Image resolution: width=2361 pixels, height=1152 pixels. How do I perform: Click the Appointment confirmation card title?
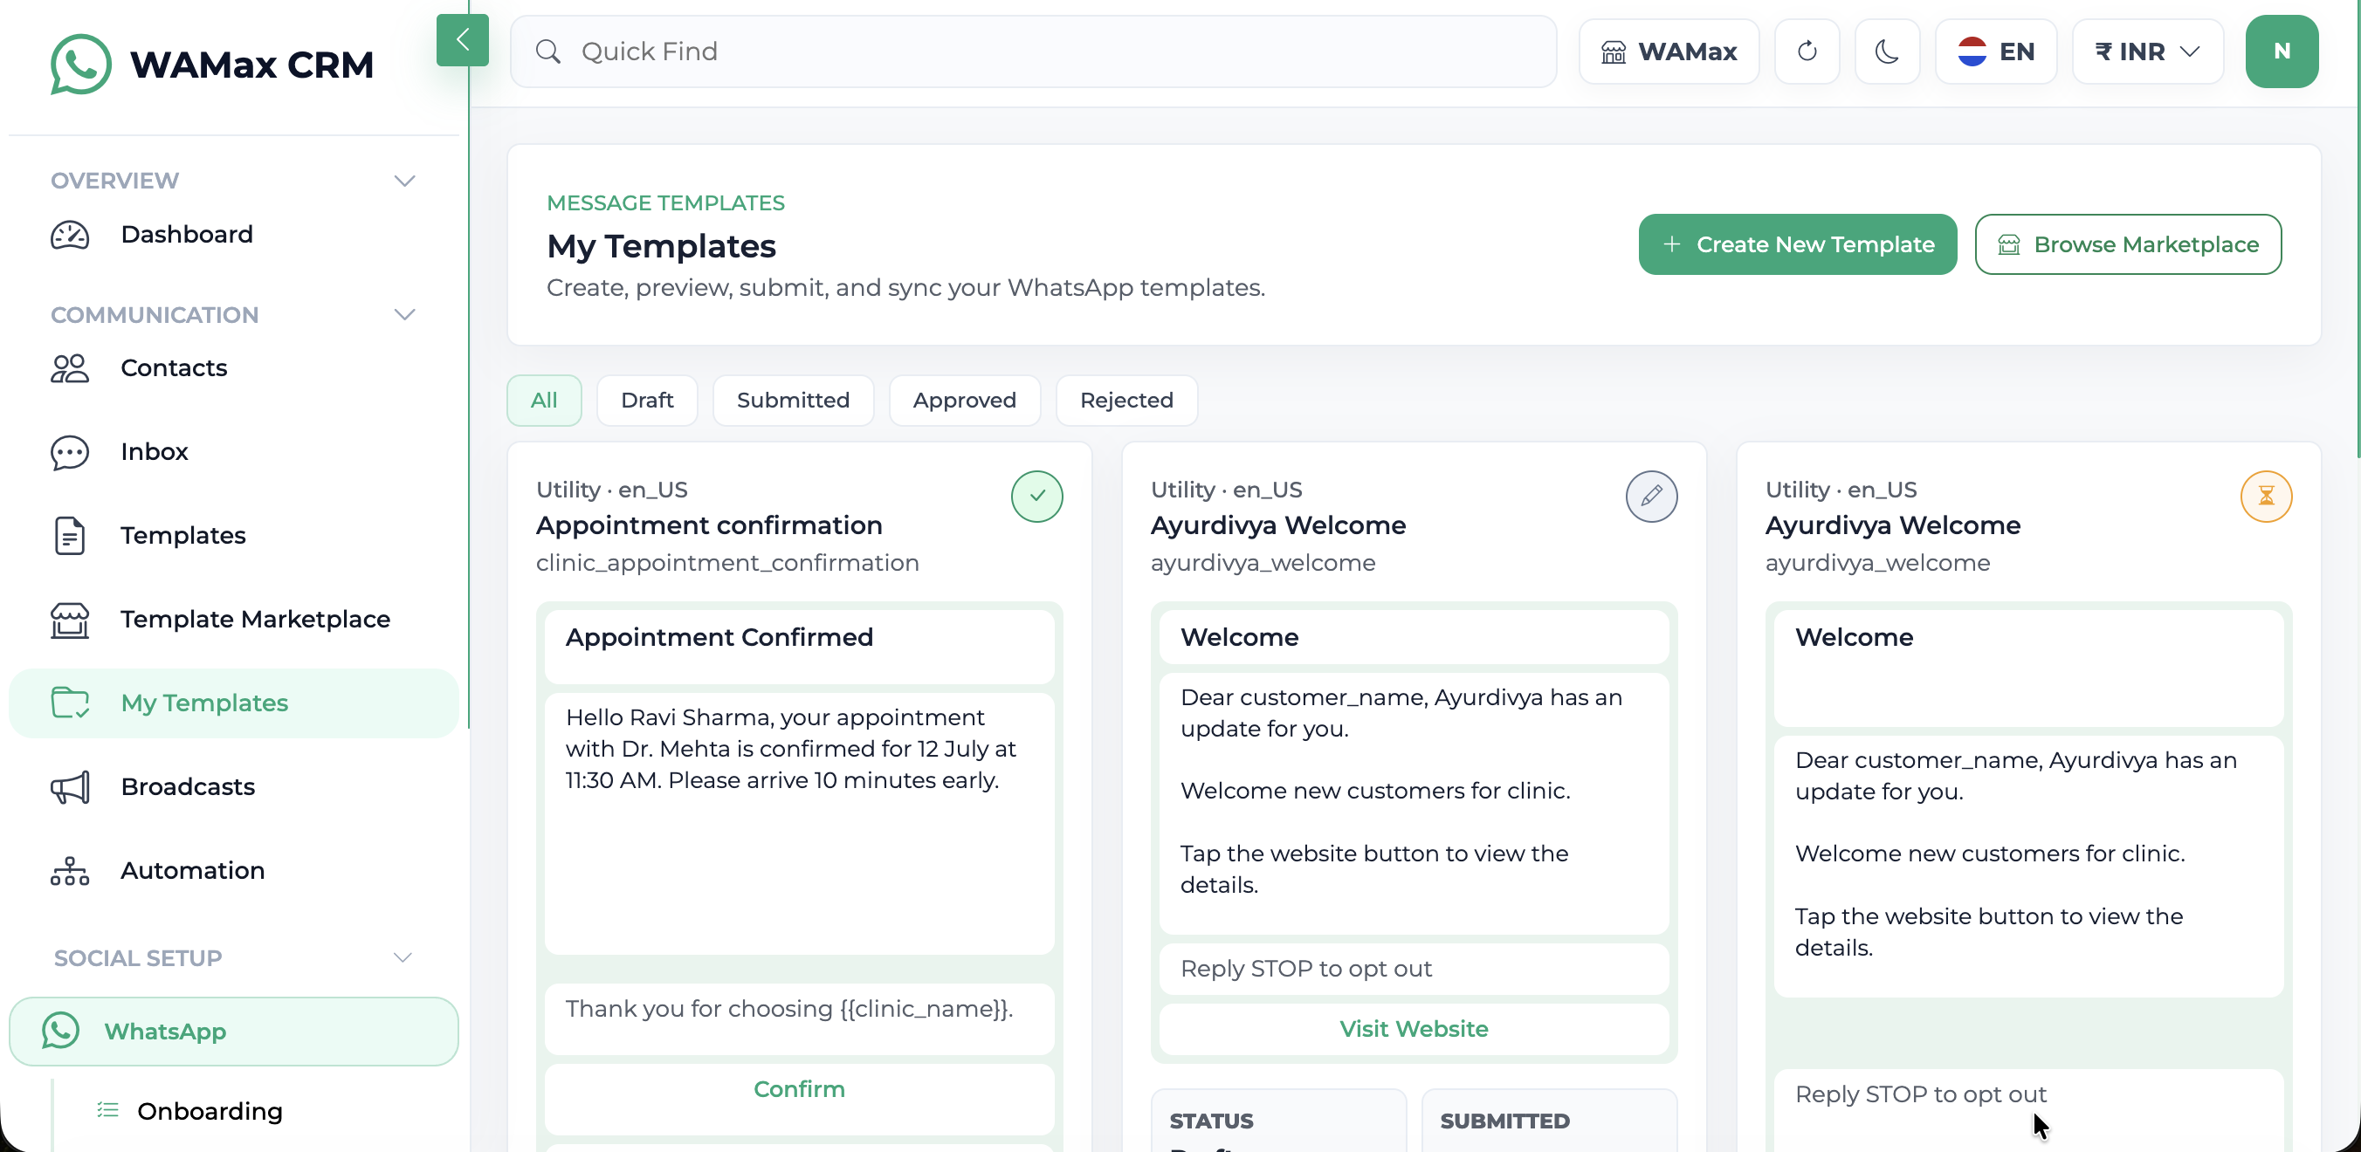pyautogui.click(x=708, y=525)
